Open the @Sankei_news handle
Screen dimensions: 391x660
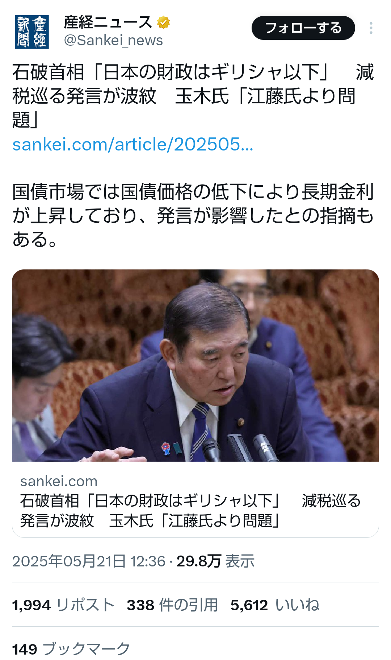[113, 40]
